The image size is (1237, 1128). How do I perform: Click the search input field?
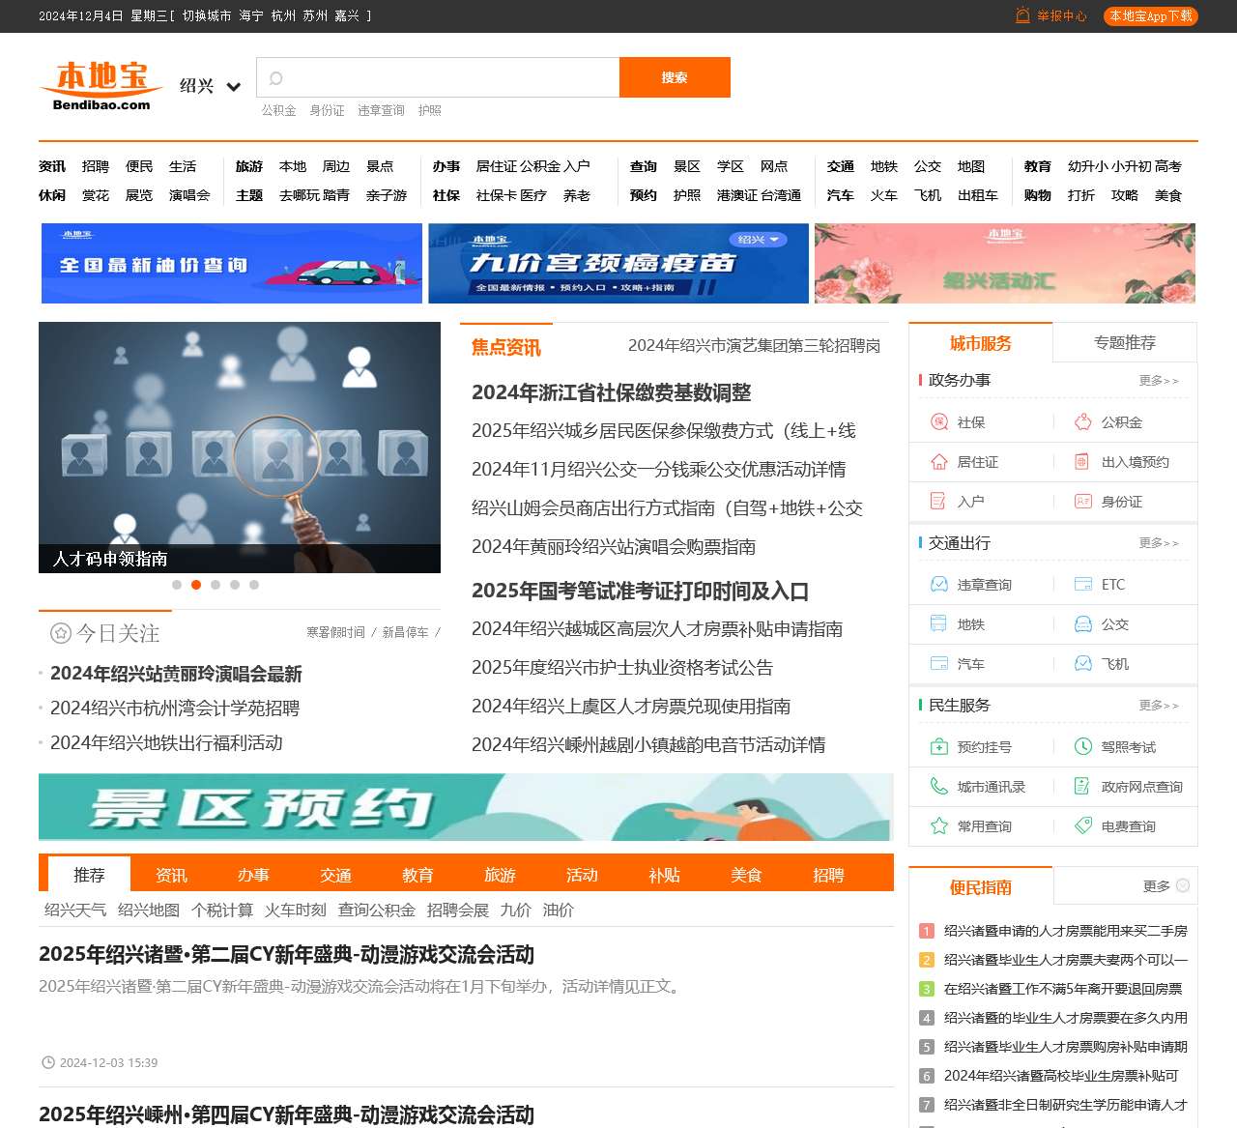pos(449,78)
